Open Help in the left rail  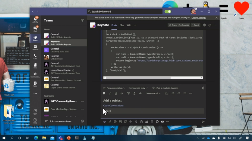click(x=35, y=121)
